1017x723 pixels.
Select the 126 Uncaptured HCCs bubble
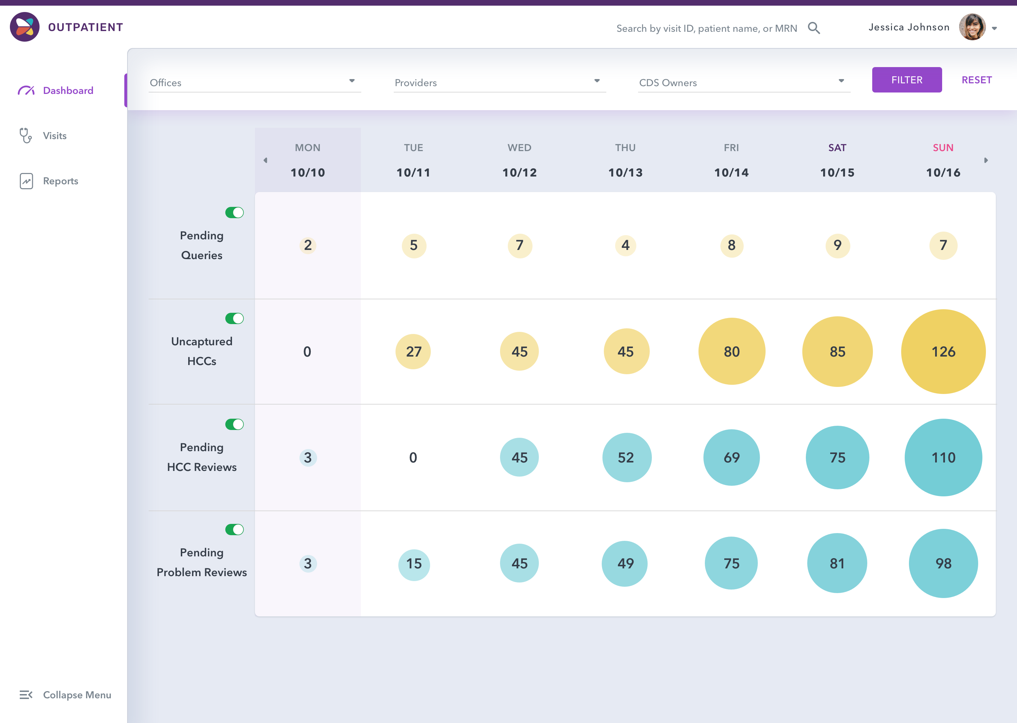point(943,352)
